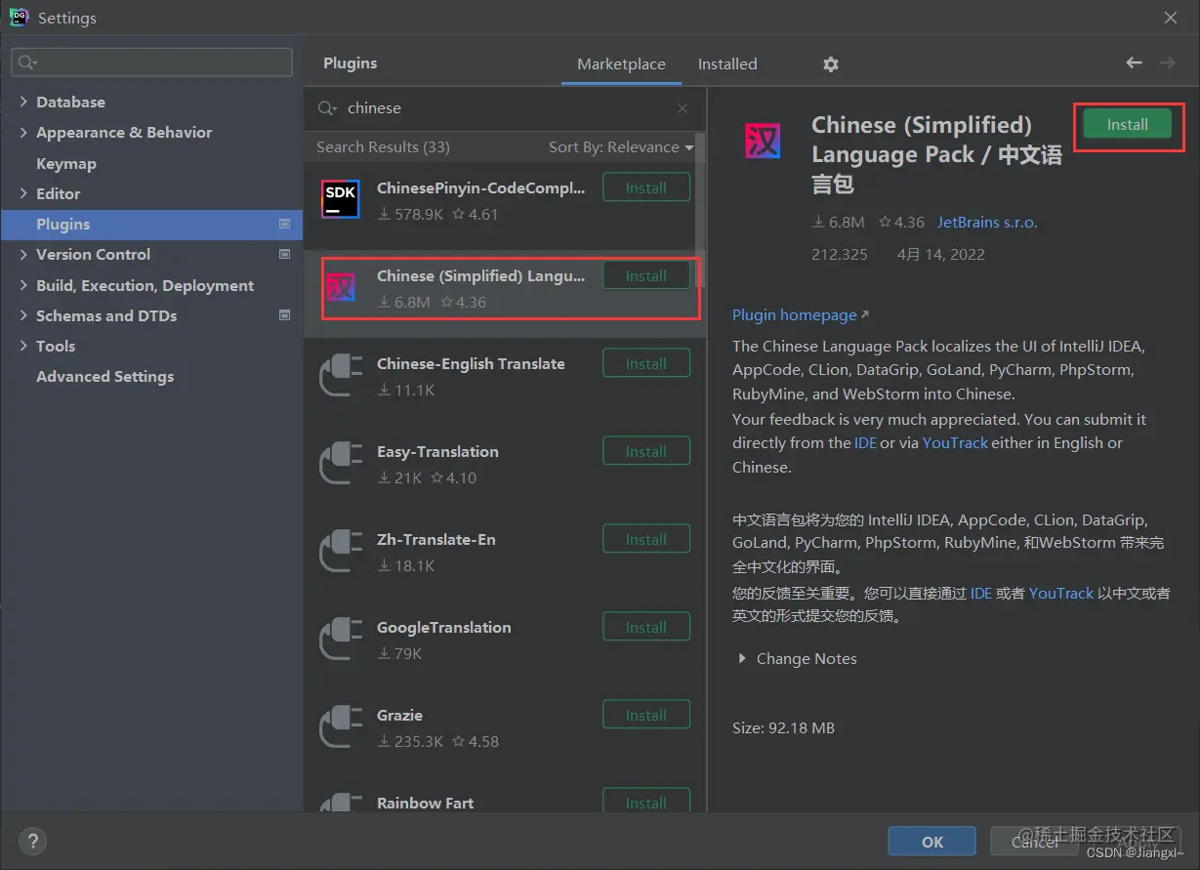
Task: Select the Easy-Translation plugin name
Action: (437, 451)
